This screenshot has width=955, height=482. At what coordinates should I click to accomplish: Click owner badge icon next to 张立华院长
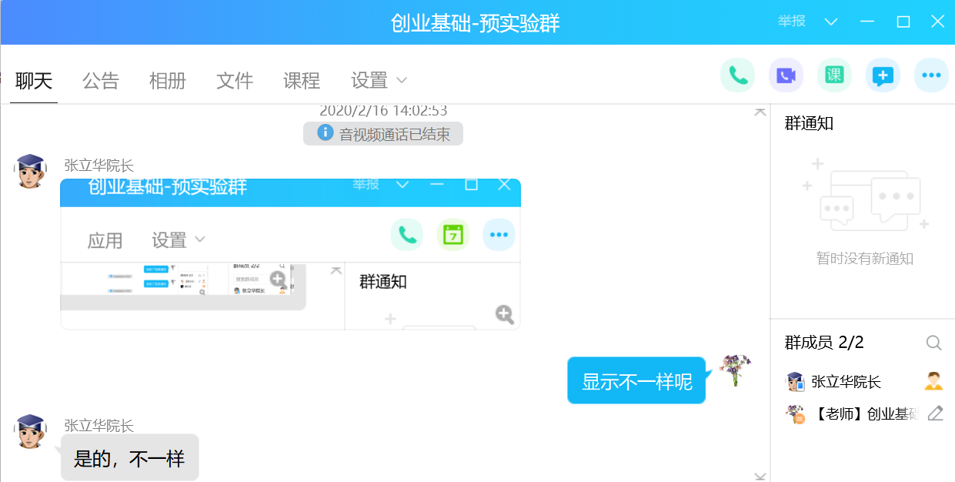[x=933, y=380]
